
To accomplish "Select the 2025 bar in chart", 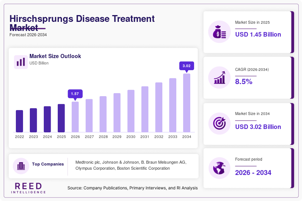I will (x=61, y=118).
